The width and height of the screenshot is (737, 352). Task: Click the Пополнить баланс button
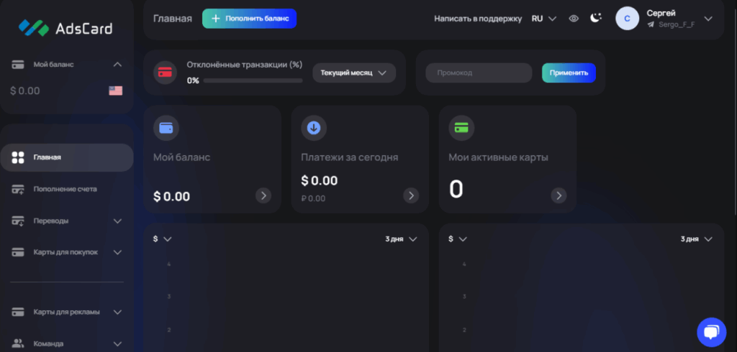[249, 19]
